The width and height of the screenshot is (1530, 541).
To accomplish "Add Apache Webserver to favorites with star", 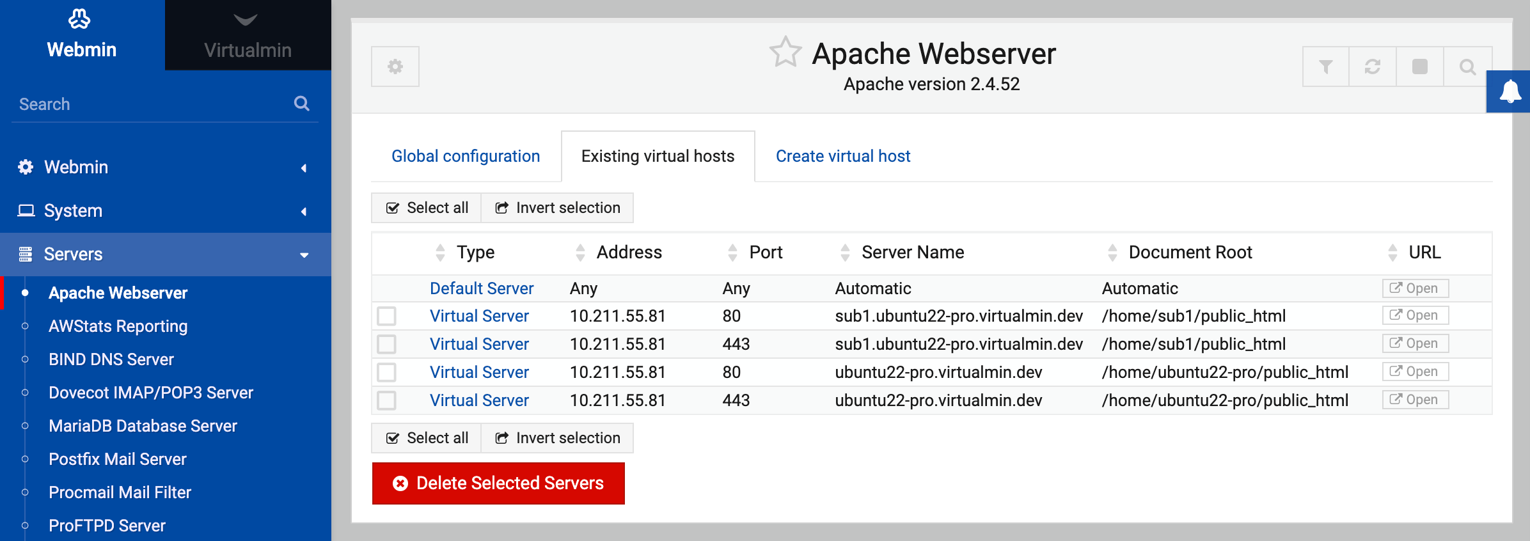I will 785,52.
